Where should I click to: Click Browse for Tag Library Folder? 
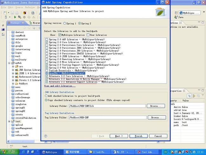157,118
